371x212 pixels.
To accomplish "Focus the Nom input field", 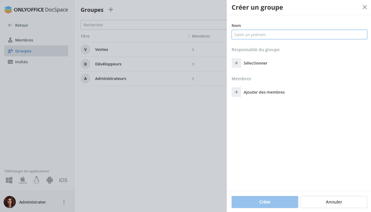I will click(299, 34).
